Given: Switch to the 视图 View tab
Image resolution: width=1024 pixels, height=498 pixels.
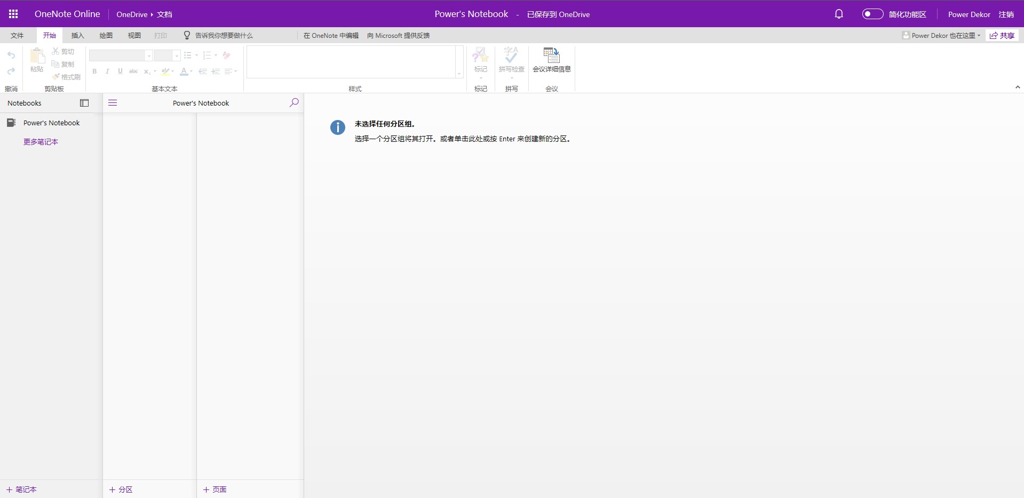Looking at the screenshot, I should (x=134, y=35).
